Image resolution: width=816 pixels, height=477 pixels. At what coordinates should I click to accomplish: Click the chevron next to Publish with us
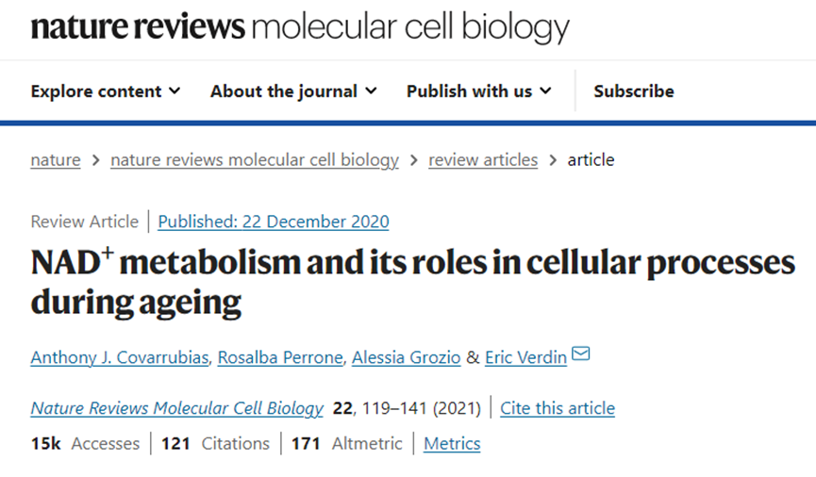click(545, 91)
